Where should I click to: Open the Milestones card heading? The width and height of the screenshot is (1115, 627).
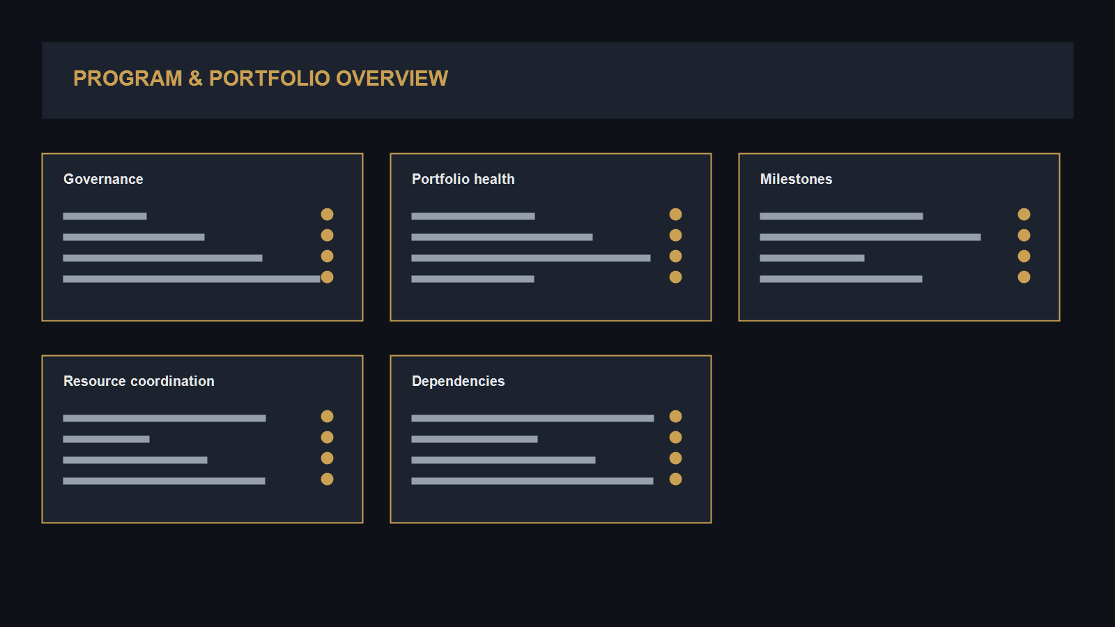tap(796, 179)
